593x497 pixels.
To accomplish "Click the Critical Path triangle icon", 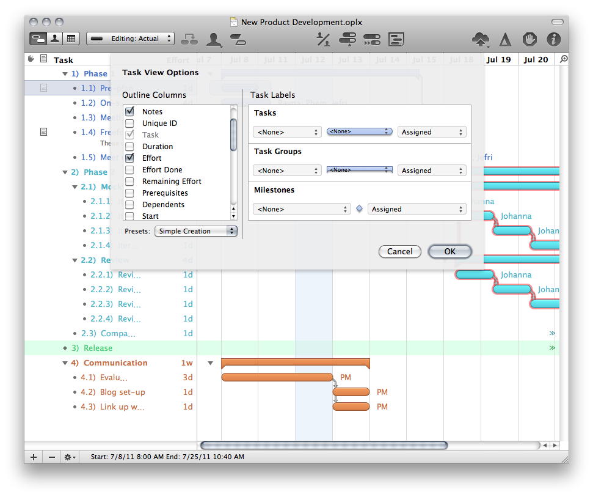I will (505, 40).
